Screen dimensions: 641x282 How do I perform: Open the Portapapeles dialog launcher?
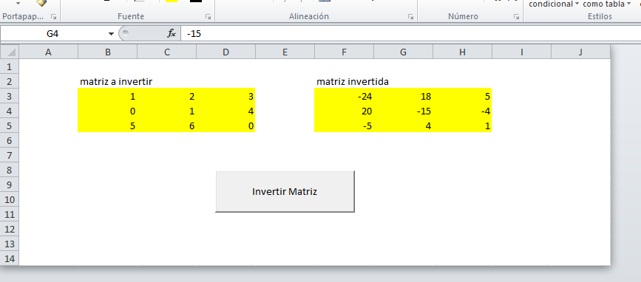point(53,17)
